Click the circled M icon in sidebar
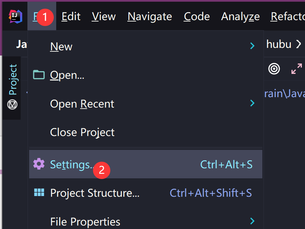The image size is (305, 229). coord(12,104)
